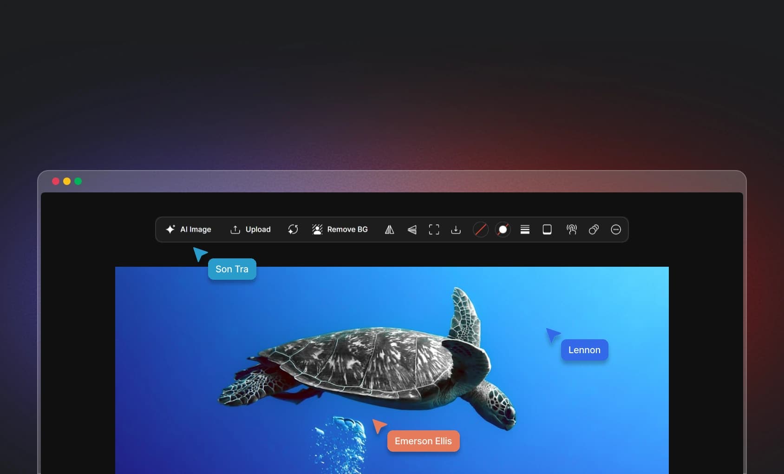Select Remove BG in the toolbar
784x474 pixels.
pyautogui.click(x=340, y=230)
